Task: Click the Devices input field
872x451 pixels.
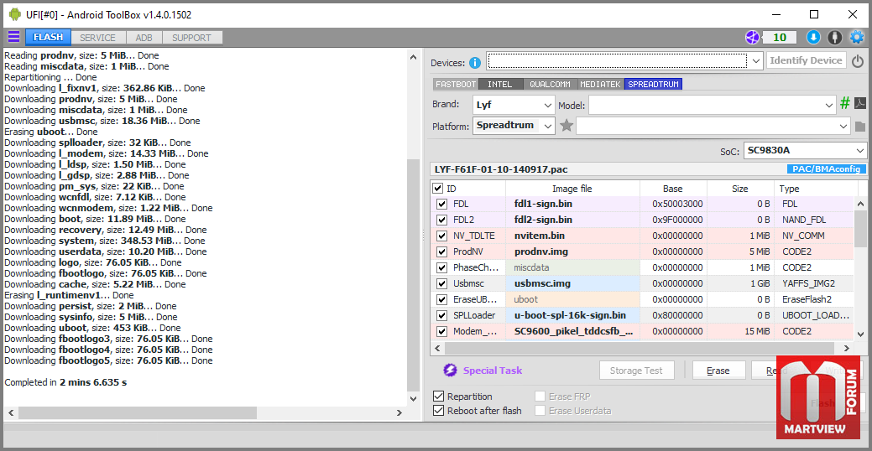Action: (618, 60)
